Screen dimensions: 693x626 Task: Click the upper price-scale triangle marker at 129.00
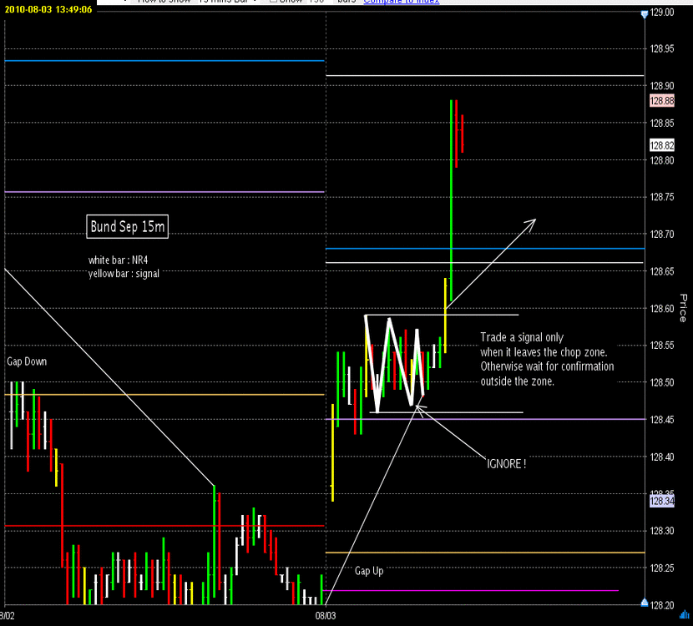click(645, 14)
